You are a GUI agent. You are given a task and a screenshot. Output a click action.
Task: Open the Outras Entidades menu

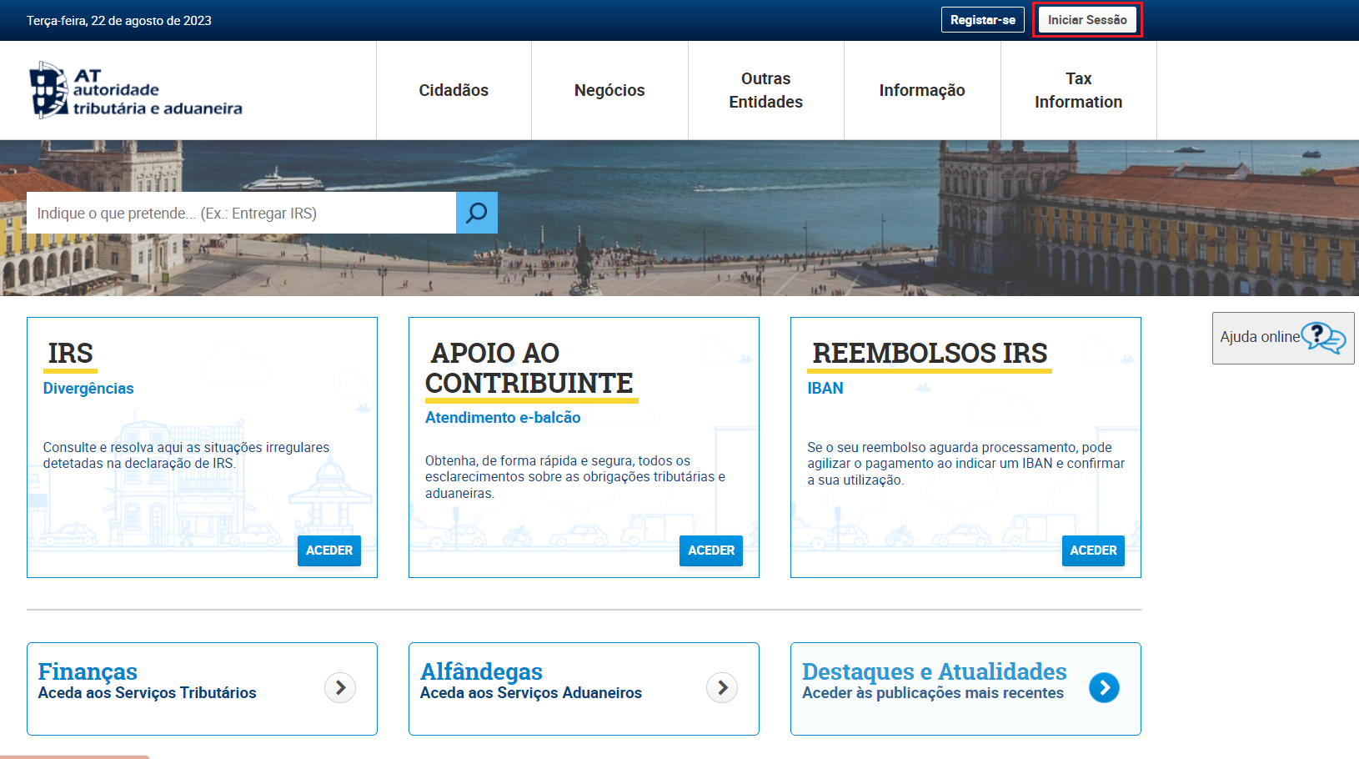[765, 90]
